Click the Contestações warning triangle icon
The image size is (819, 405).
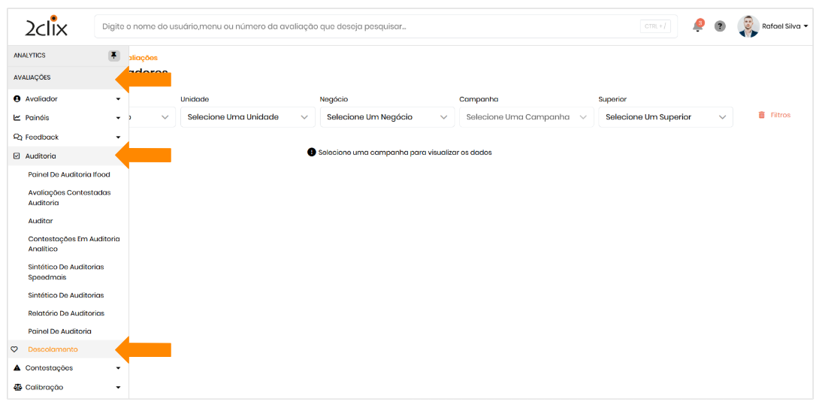(17, 368)
